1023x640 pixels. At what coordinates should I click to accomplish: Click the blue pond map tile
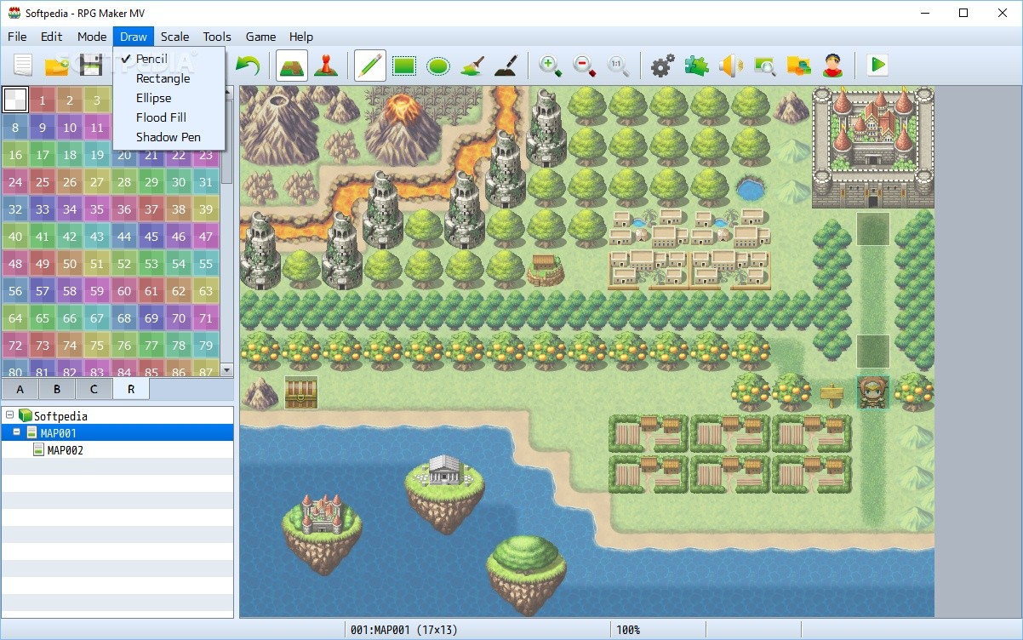[750, 188]
